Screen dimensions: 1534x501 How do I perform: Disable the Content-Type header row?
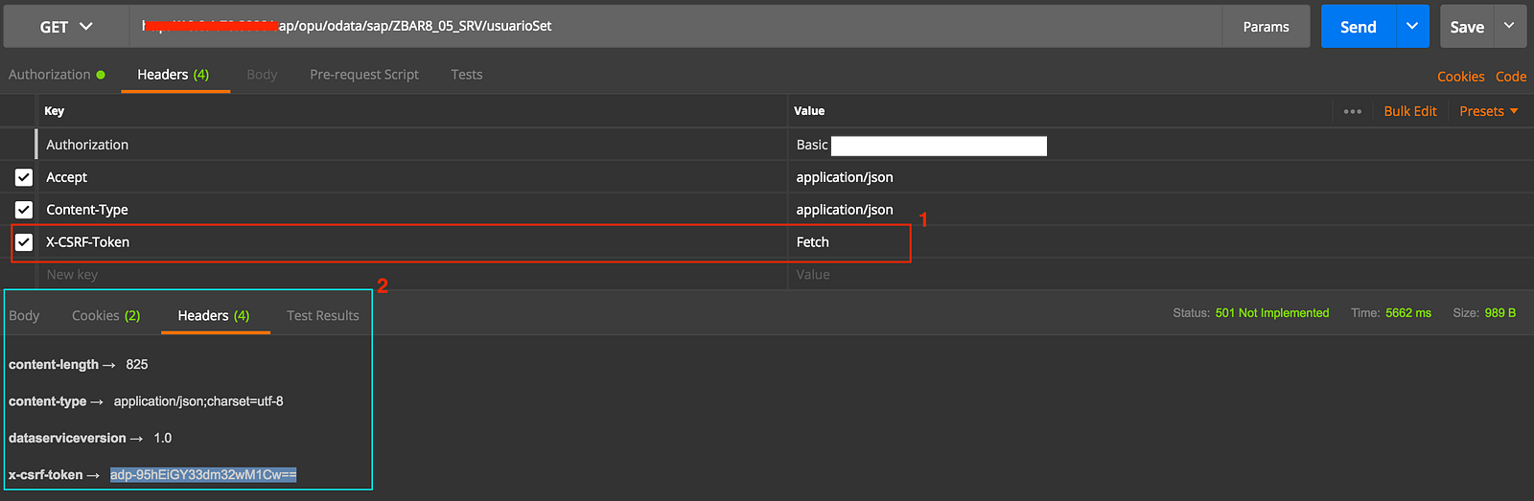(24, 210)
